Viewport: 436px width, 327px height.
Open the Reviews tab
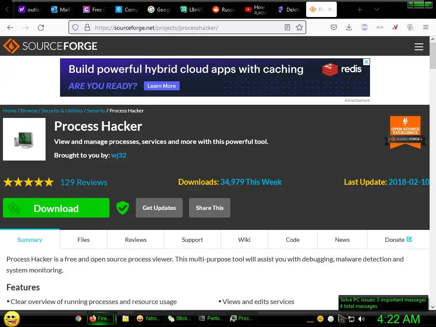pos(136,240)
